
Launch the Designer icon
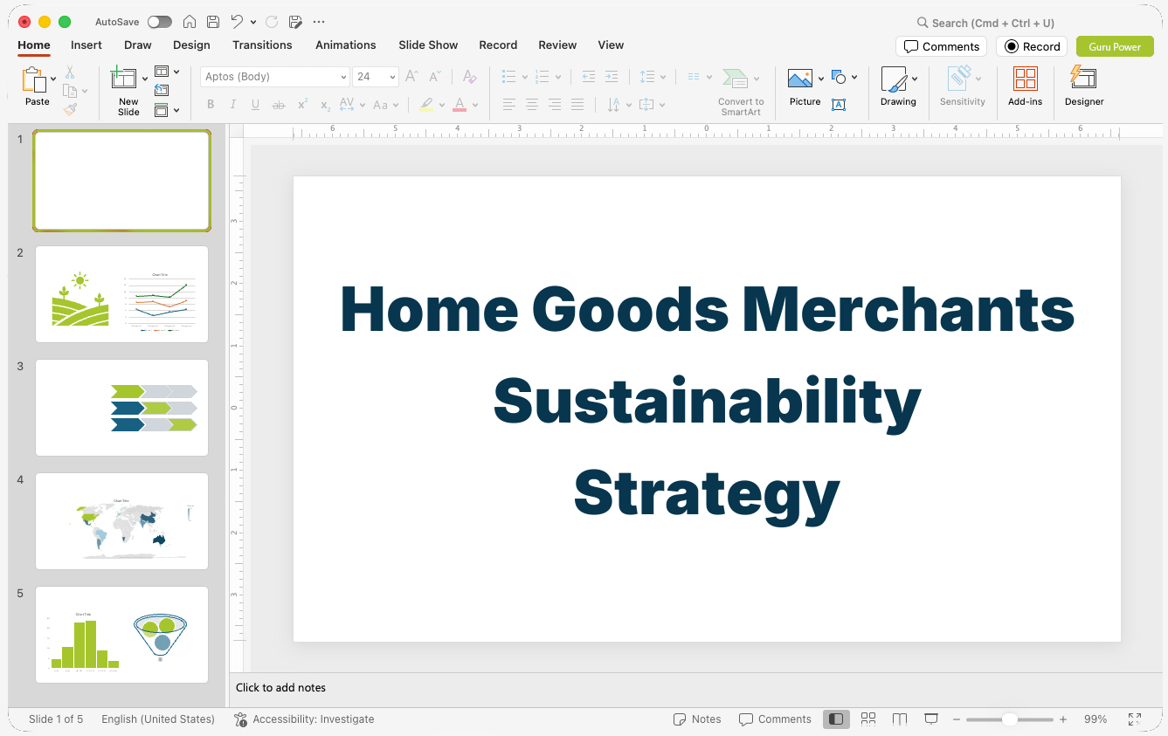click(x=1083, y=78)
